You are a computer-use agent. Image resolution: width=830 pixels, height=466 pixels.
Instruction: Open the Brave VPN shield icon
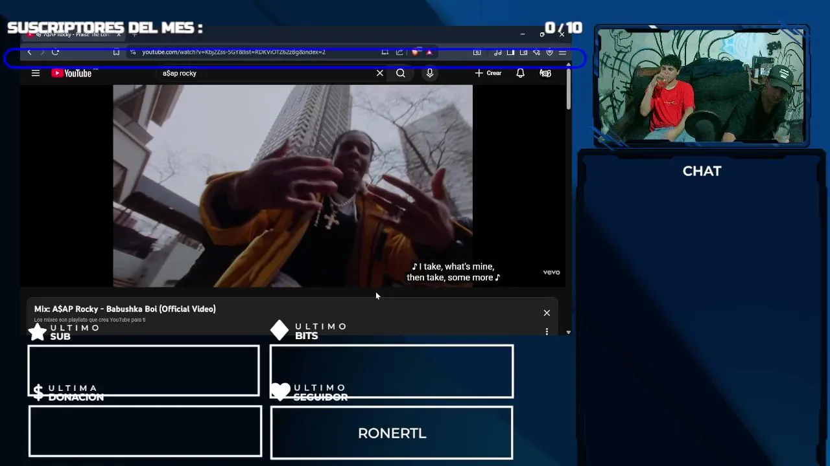(x=549, y=52)
